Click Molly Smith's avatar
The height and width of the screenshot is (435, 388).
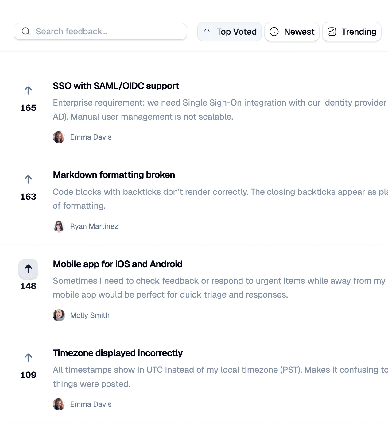coord(59,315)
